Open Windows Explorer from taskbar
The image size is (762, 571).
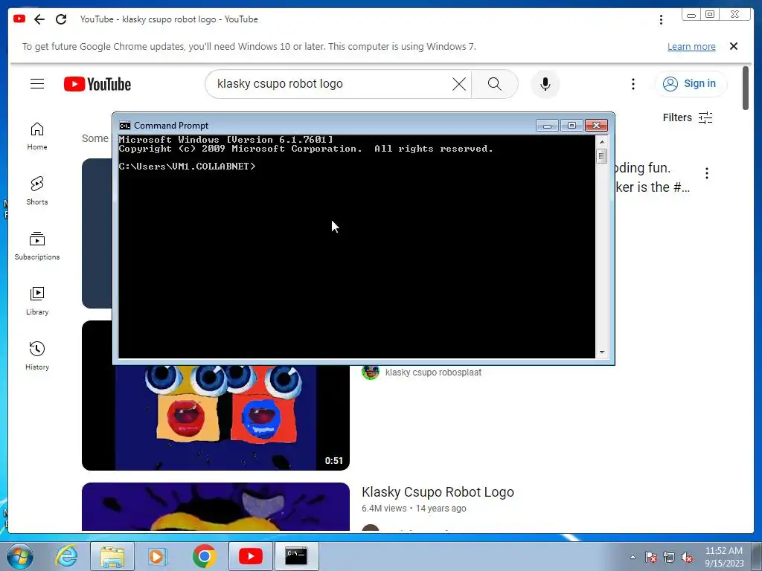[x=112, y=556]
